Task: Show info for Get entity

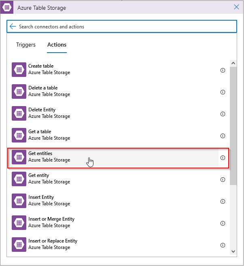Action: pos(223,180)
